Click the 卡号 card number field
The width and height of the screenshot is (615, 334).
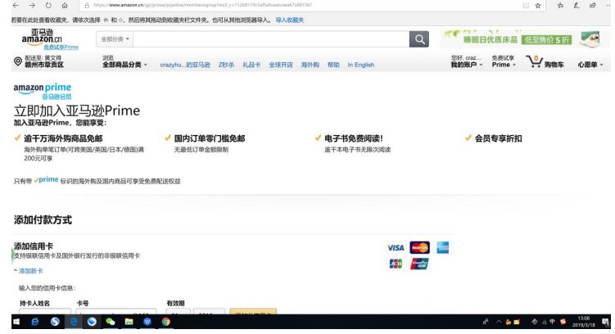(116, 311)
